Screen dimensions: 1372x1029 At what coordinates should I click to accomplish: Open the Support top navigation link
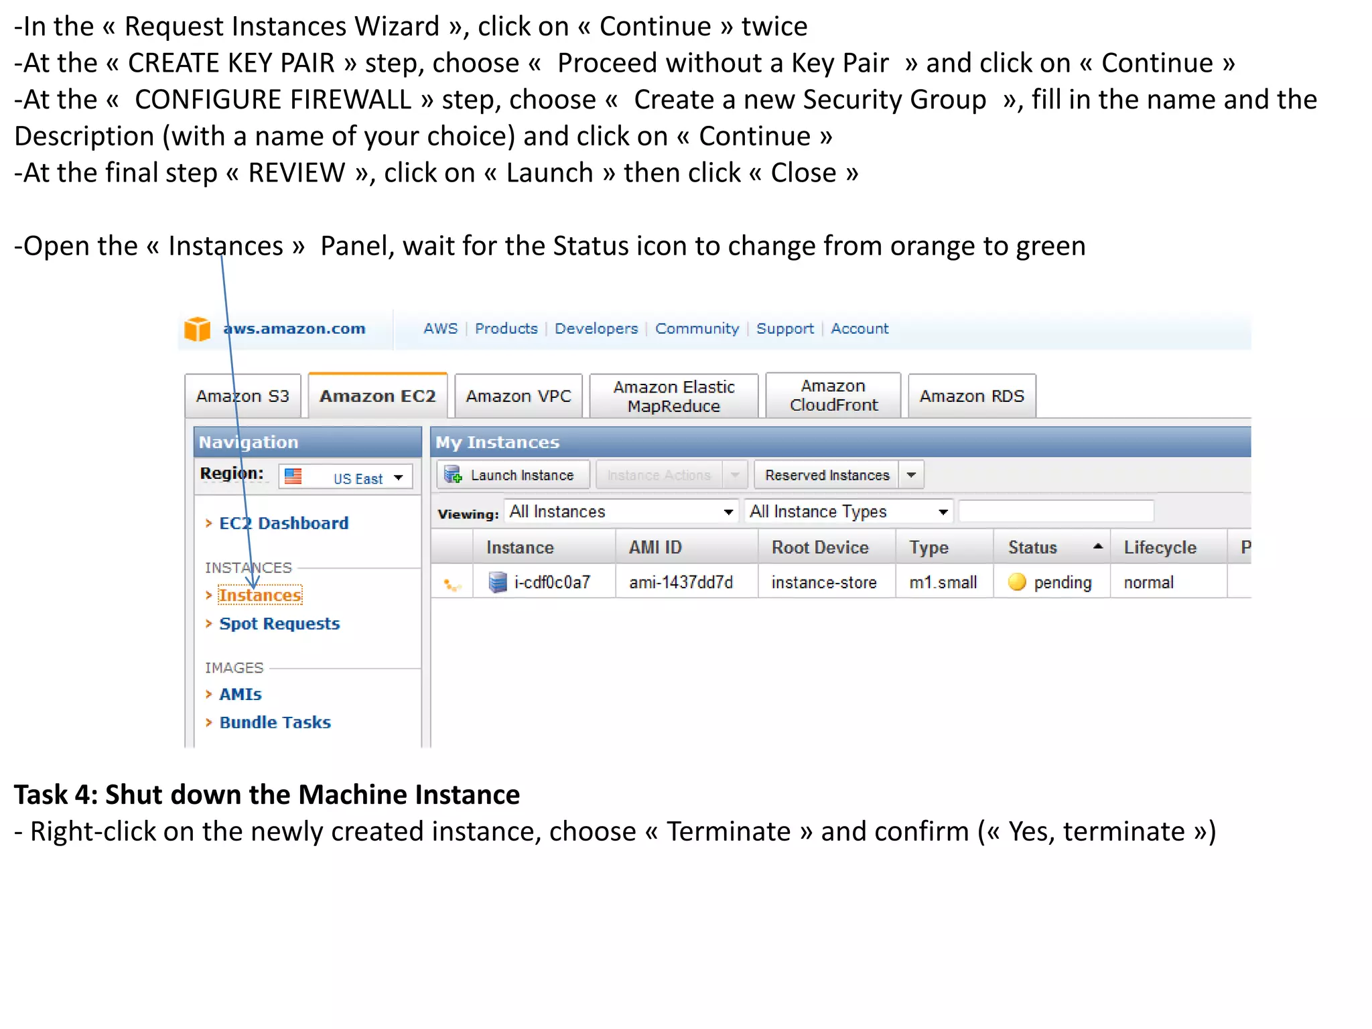(x=785, y=328)
